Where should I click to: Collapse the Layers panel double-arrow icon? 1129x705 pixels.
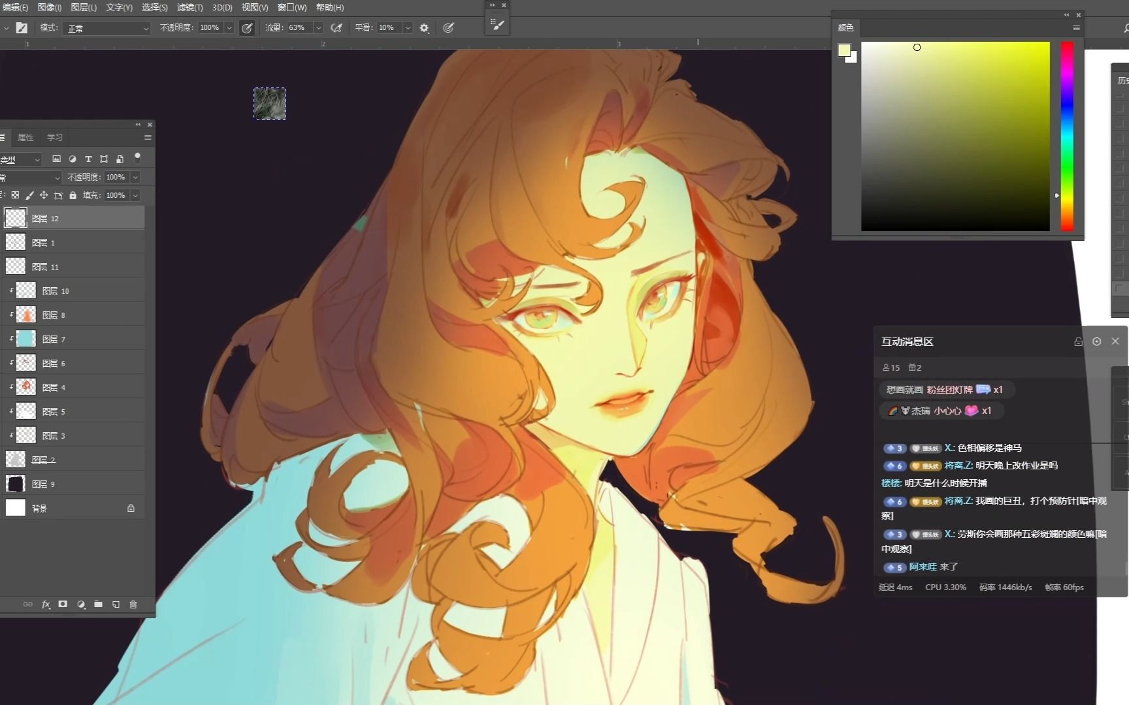tap(138, 125)
